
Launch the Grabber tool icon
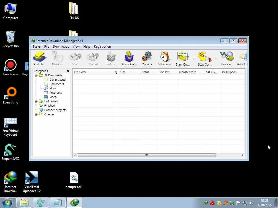(x=227, y=58)
